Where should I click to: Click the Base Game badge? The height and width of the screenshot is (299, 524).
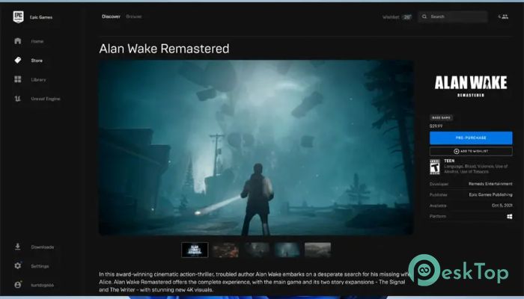coord(441,118)
